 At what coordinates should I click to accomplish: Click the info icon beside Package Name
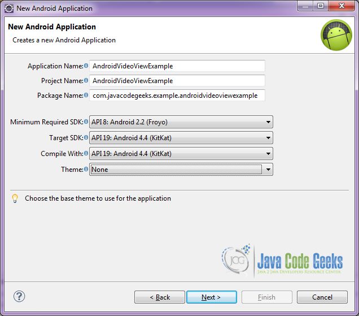(x=86, y=95)
